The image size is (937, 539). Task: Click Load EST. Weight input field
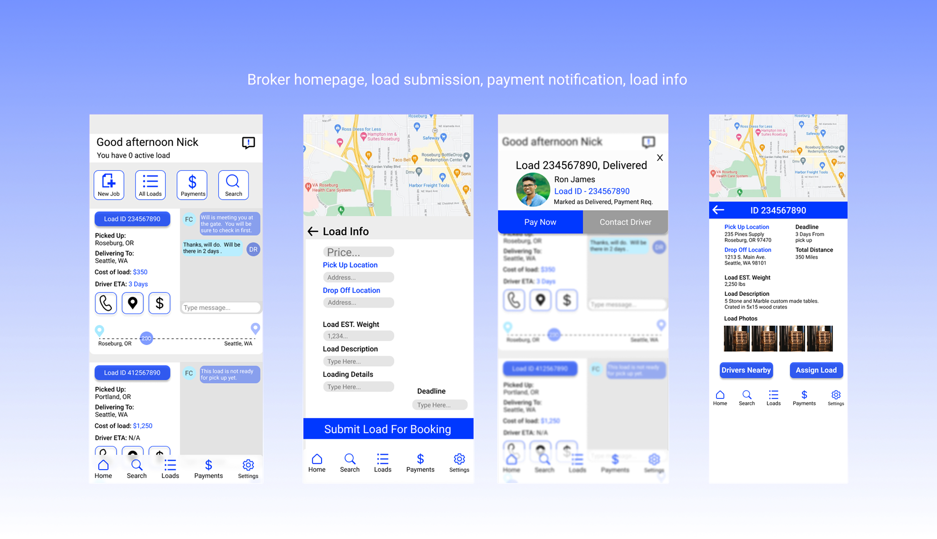pyautogui.click(x=358, y=336)
